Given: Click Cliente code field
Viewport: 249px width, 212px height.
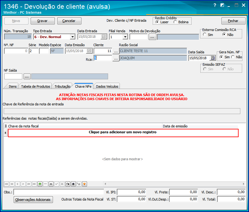Looking at the screenshot, I should click(103, 51).
